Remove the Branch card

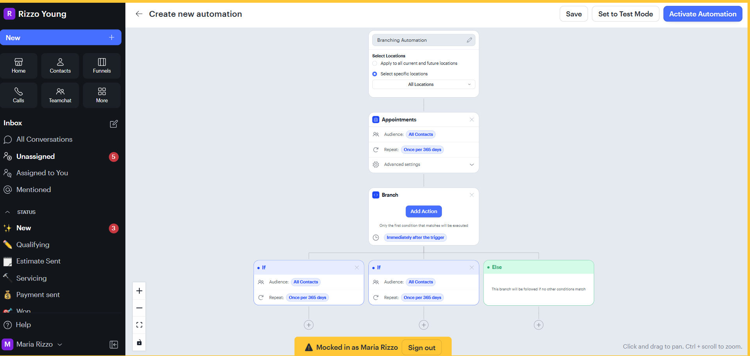471,195
